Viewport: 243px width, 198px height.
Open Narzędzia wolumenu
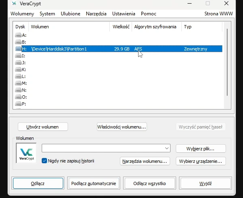(x=145, y=161)
